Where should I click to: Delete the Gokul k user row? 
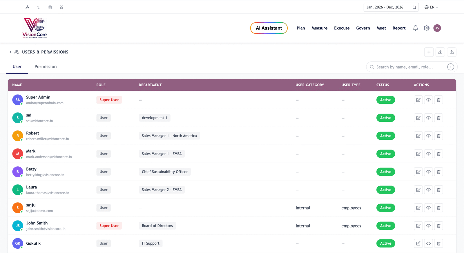coord(438,243)
